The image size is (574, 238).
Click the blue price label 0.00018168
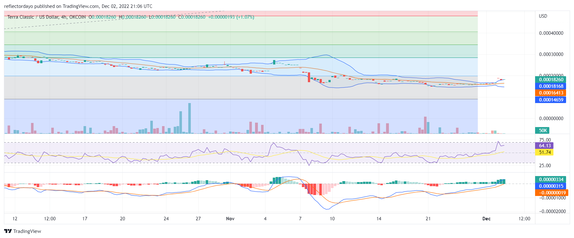pyautogui.click(x=551, y=86)
